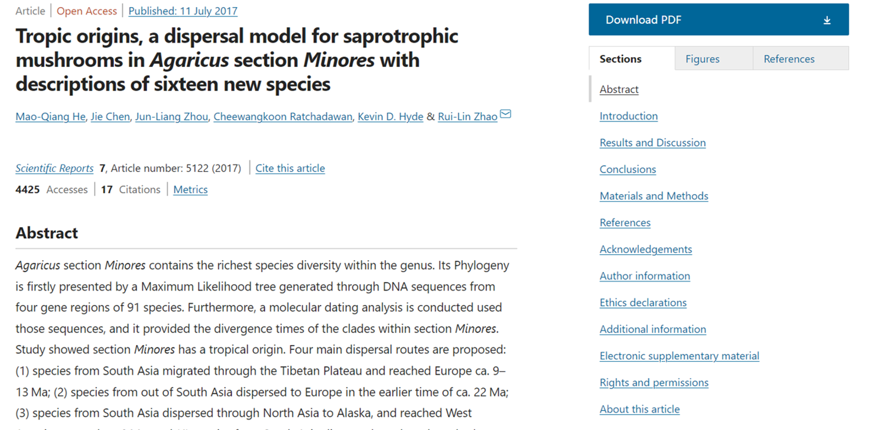Open Author information in sidebar

click(645, 275)
